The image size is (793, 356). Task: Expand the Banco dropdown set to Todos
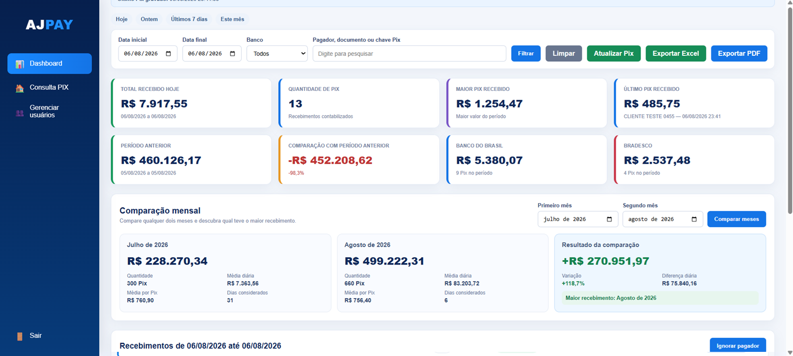coord(277,54)
